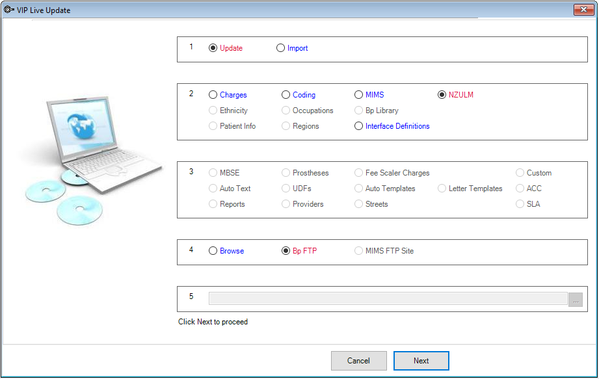599x379 pixels.
Task: Open the ellipsis browse button
Action: point(576,300)
